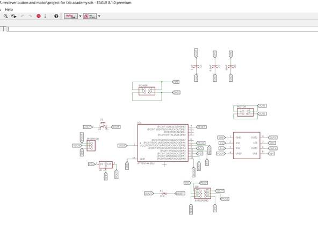Select the leftmost capacitor C1
The image size is (318, 229).
[x=196, y=66]
